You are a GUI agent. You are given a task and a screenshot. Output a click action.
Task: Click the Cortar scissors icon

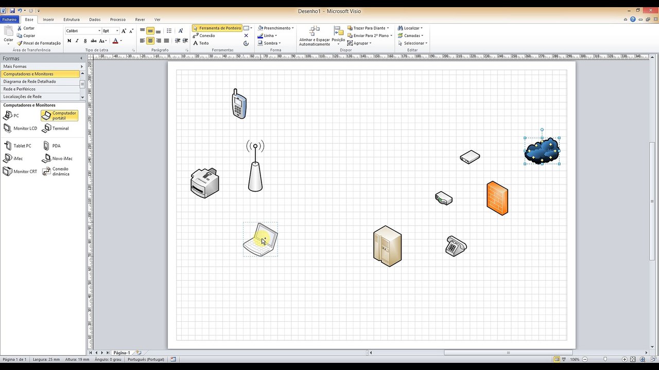coord(20,28)
